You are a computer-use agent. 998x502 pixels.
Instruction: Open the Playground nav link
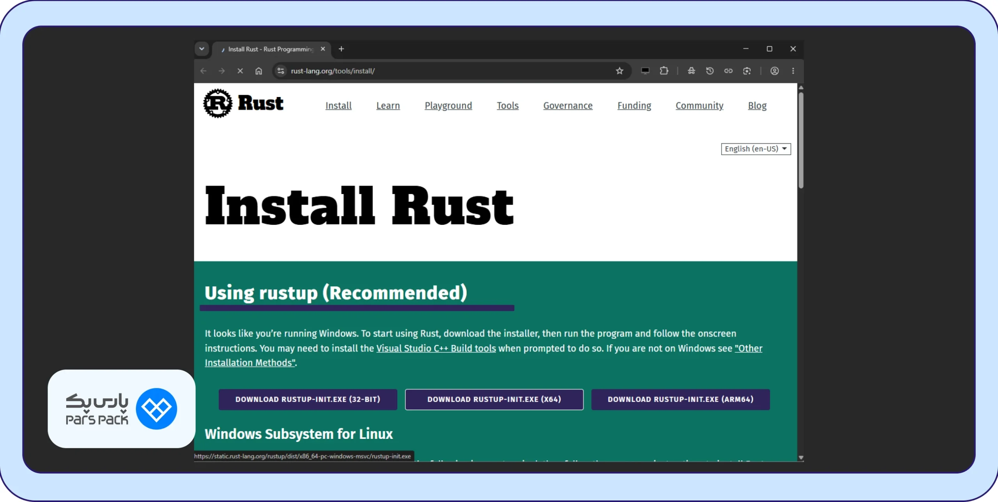click(448, 106)
